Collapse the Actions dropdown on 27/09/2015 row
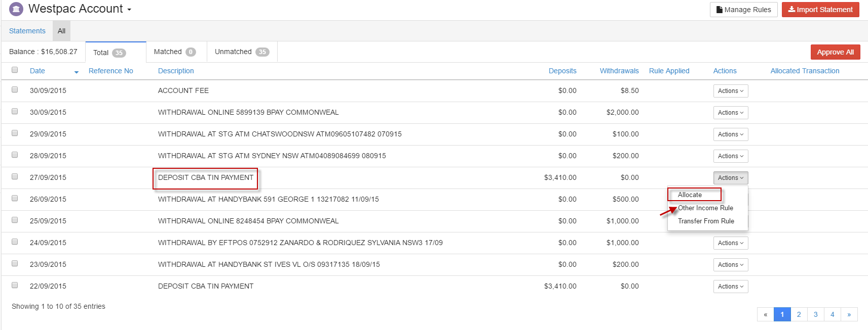Viewport: 868px width, 330px height. (731, 178)
